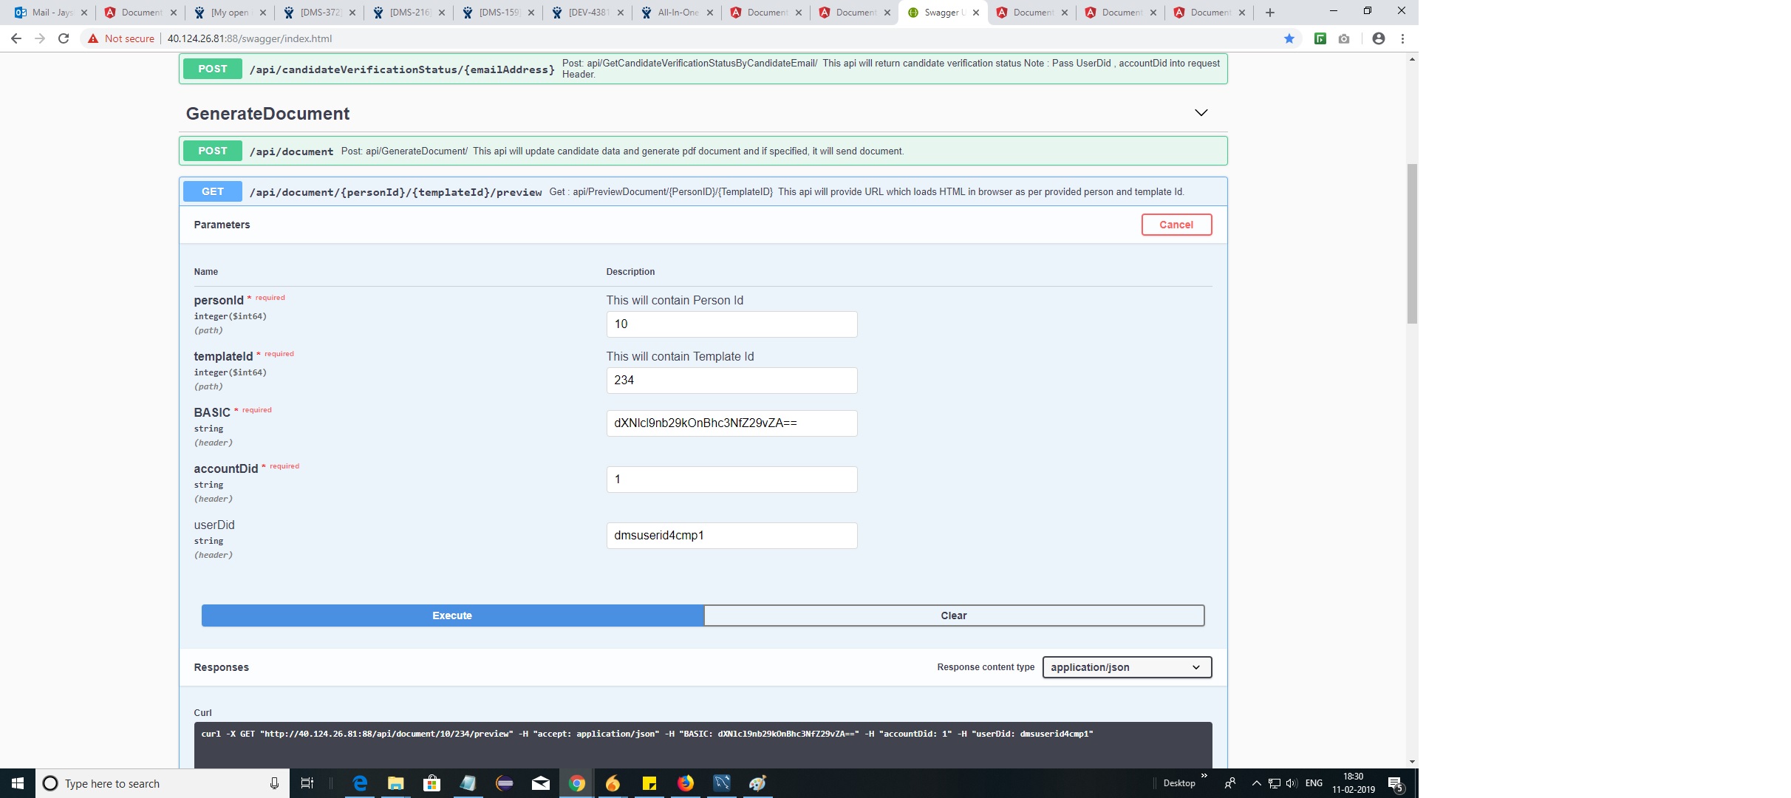Click the Cancel button
Viewport: 1791px width, 798px height.
[x=1176, y=225]
